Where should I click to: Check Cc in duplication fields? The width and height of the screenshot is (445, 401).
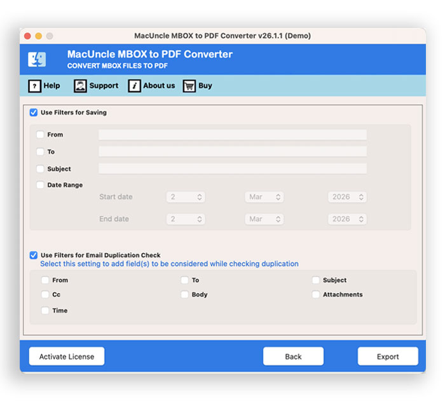point(45,294)
